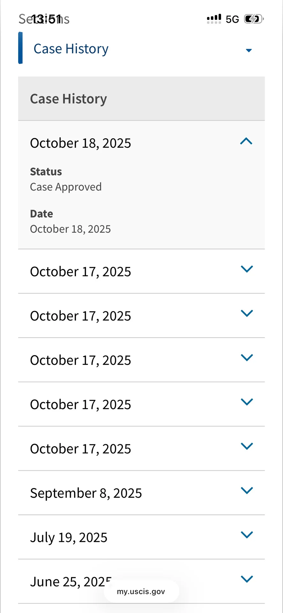Open the Case History section dropdown arrow

tap(249, 50)
